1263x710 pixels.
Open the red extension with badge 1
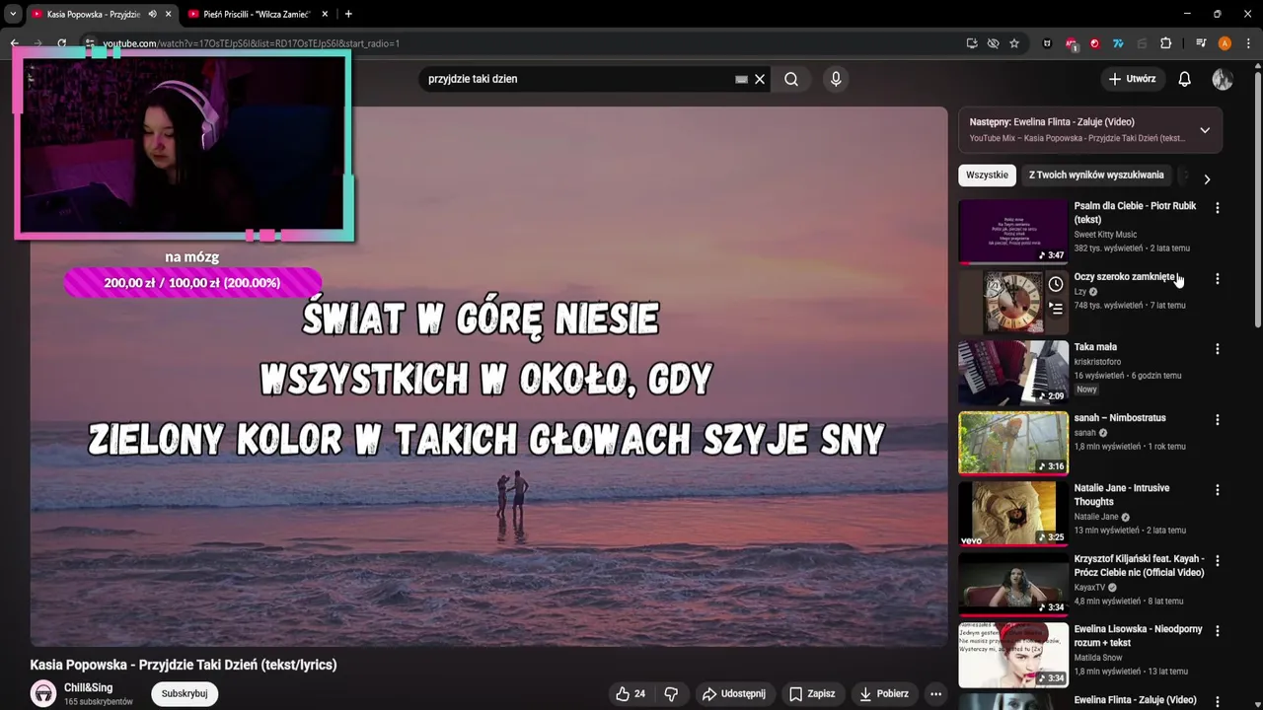[x=1072, y=43]
